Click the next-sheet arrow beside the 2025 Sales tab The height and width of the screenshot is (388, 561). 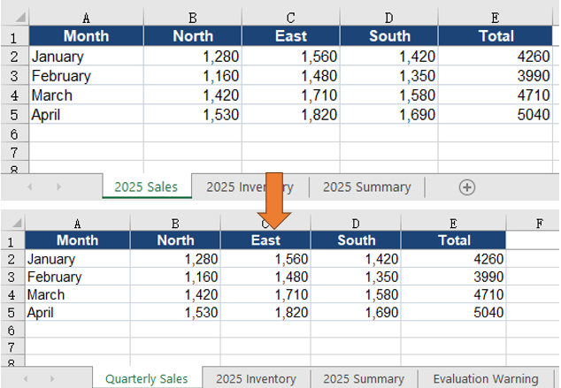point(58,186)
